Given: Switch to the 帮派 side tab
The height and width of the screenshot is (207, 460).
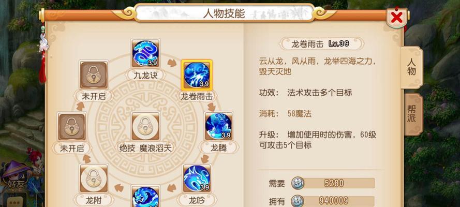Looking at the screenshot, I should click(412, 114).
